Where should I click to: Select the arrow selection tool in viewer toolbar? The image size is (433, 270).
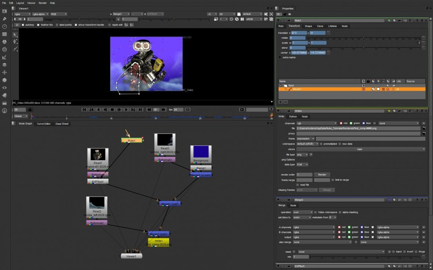coord(15,35)
